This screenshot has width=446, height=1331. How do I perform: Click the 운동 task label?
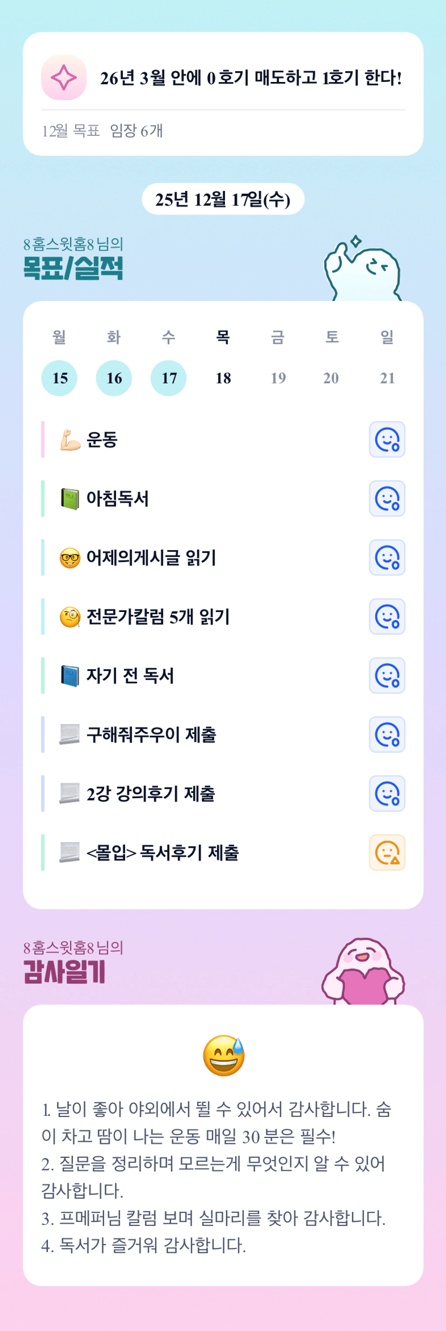point(102,440)
